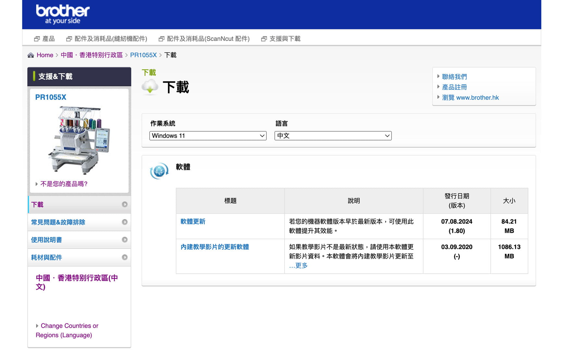Click the globe software icon next to 軟體
This screenshot has width=571, height=363.
(x=159, y=170)
